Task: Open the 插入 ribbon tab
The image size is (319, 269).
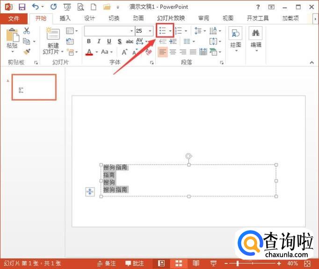Action: coord(65,18)
